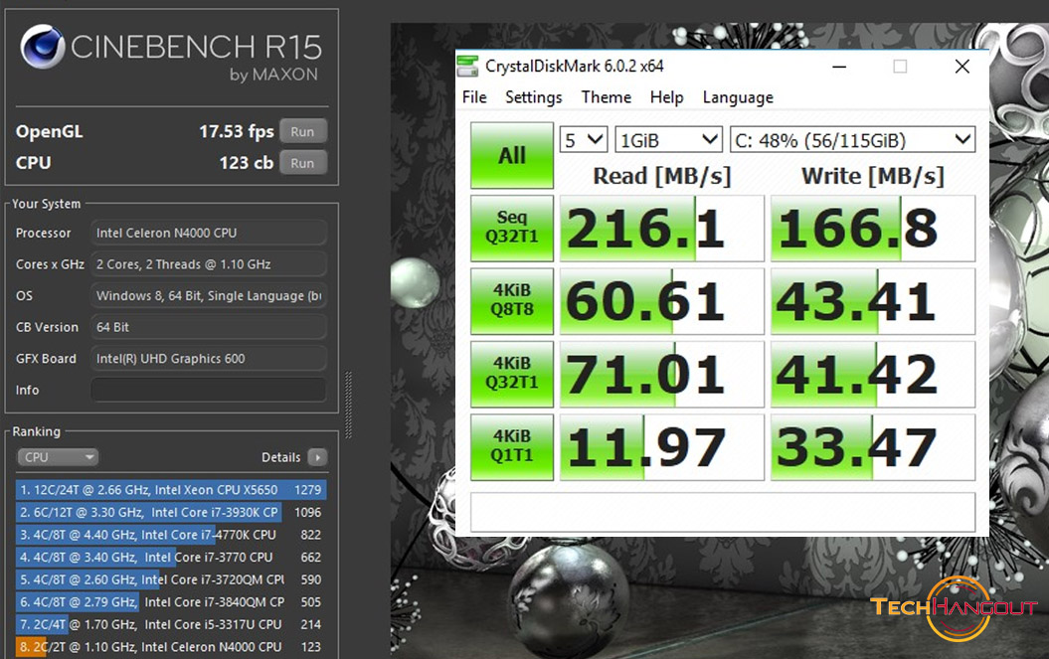Open the CPU ranking type dropdown
1049x659 pixels.
pyautogui.click(x=58, y=457)
